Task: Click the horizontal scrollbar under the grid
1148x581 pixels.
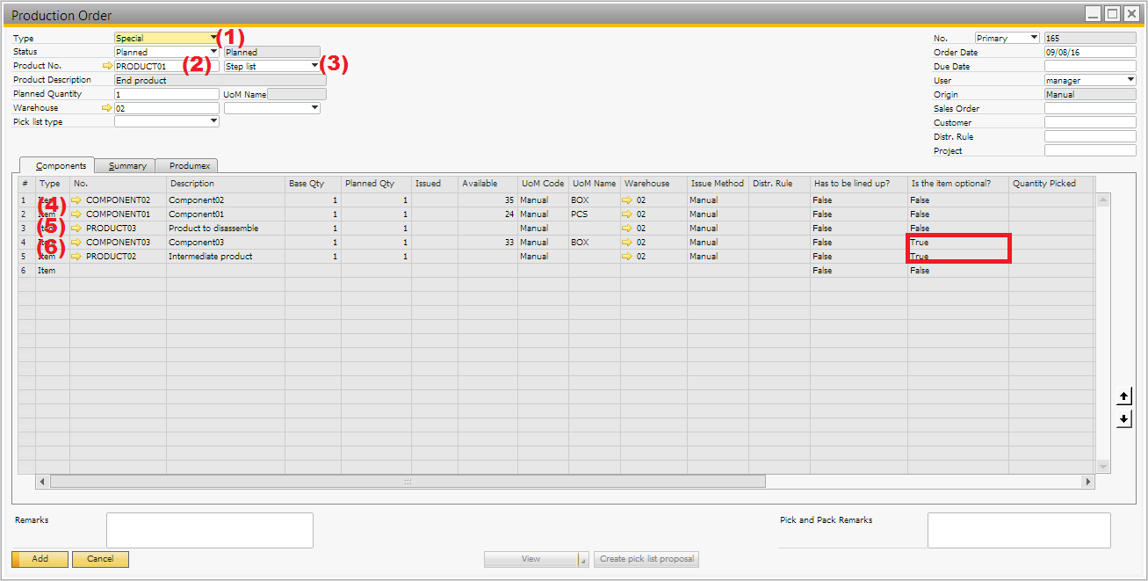Action: (x=408, y=482)
